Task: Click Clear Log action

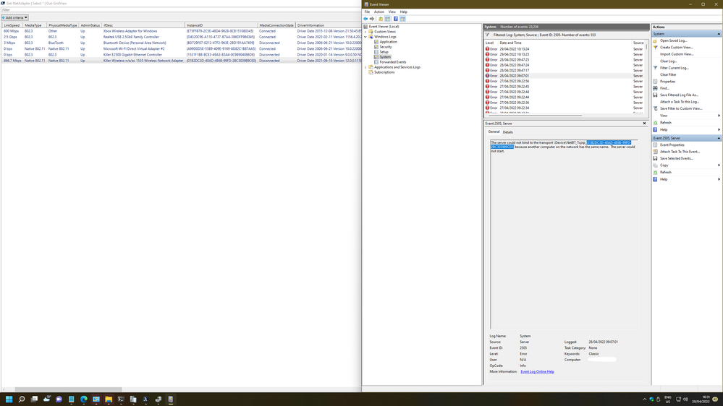Action: [x=668, y=61]
